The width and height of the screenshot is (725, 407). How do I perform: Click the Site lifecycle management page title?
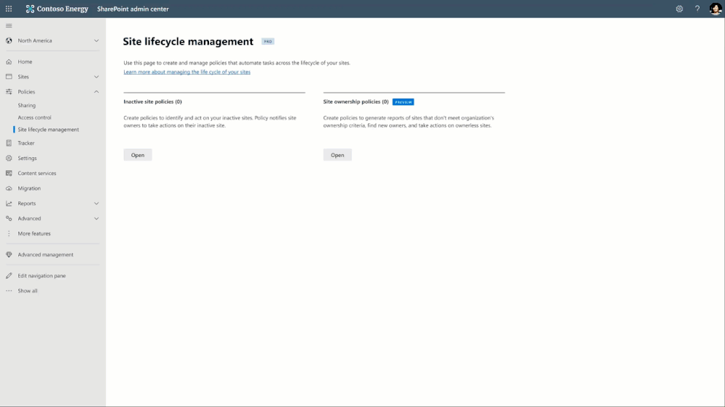click(188, 41)
